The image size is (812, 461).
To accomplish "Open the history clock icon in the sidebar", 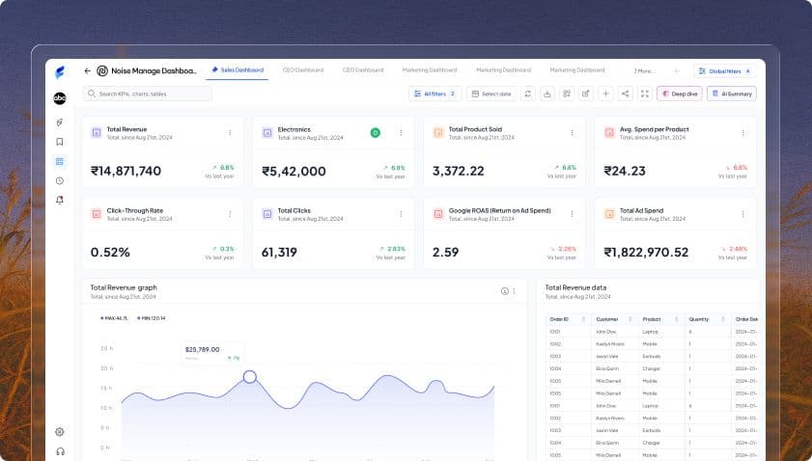I will [x=60, y=180].
